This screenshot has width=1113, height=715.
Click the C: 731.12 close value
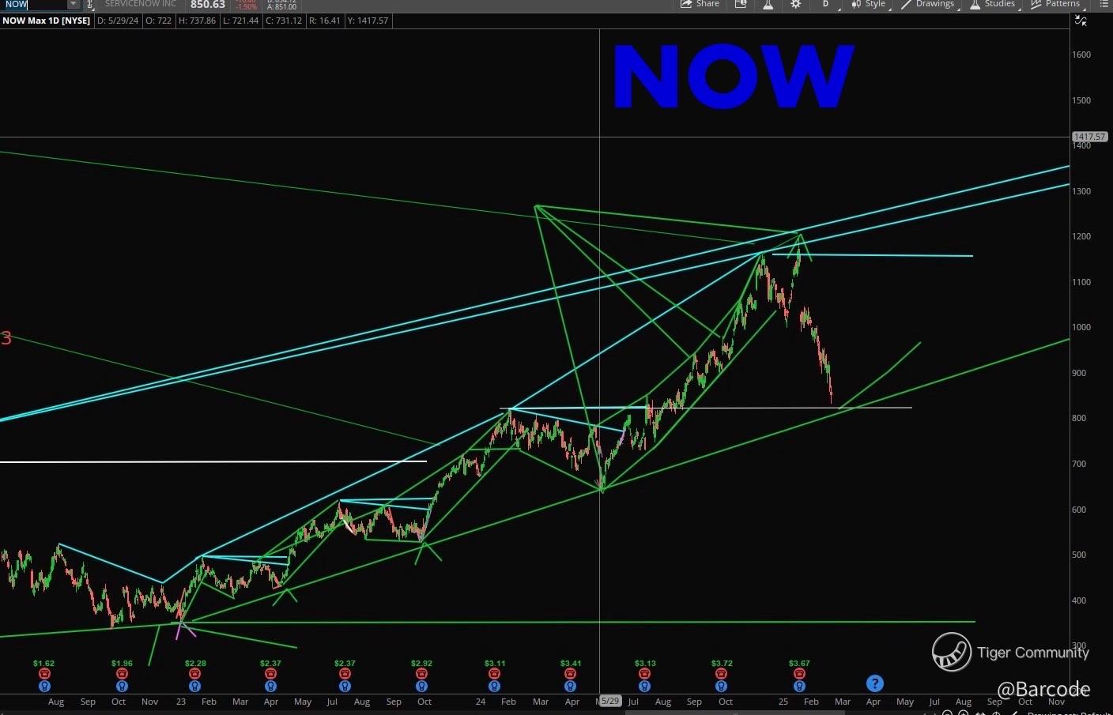[283, 21]
